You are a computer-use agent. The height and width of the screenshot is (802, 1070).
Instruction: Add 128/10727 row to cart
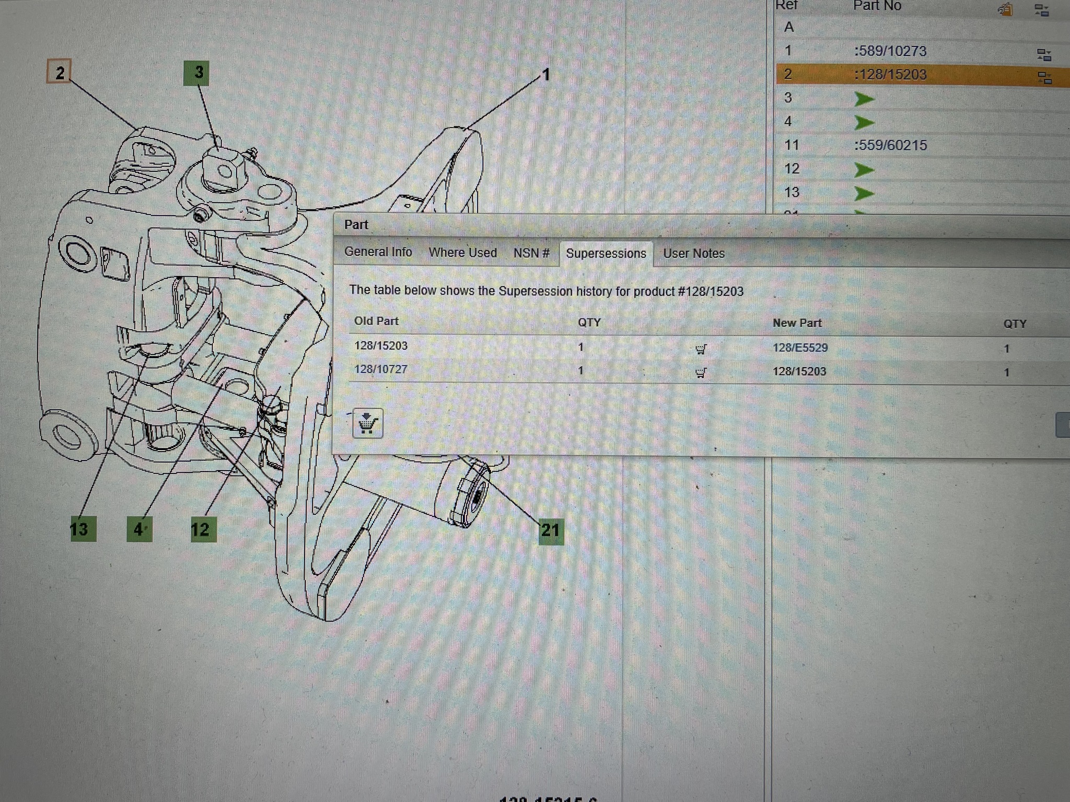click(701, 372)
